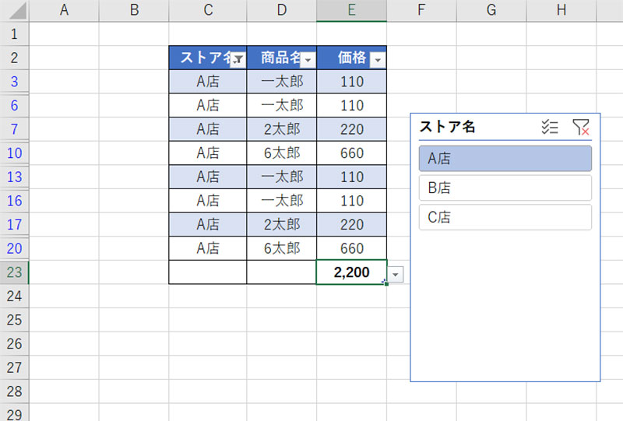Viewport: 623px width, 421px height.
Task: Open the 価格 column filter dropdown
Action: [378, 60]
